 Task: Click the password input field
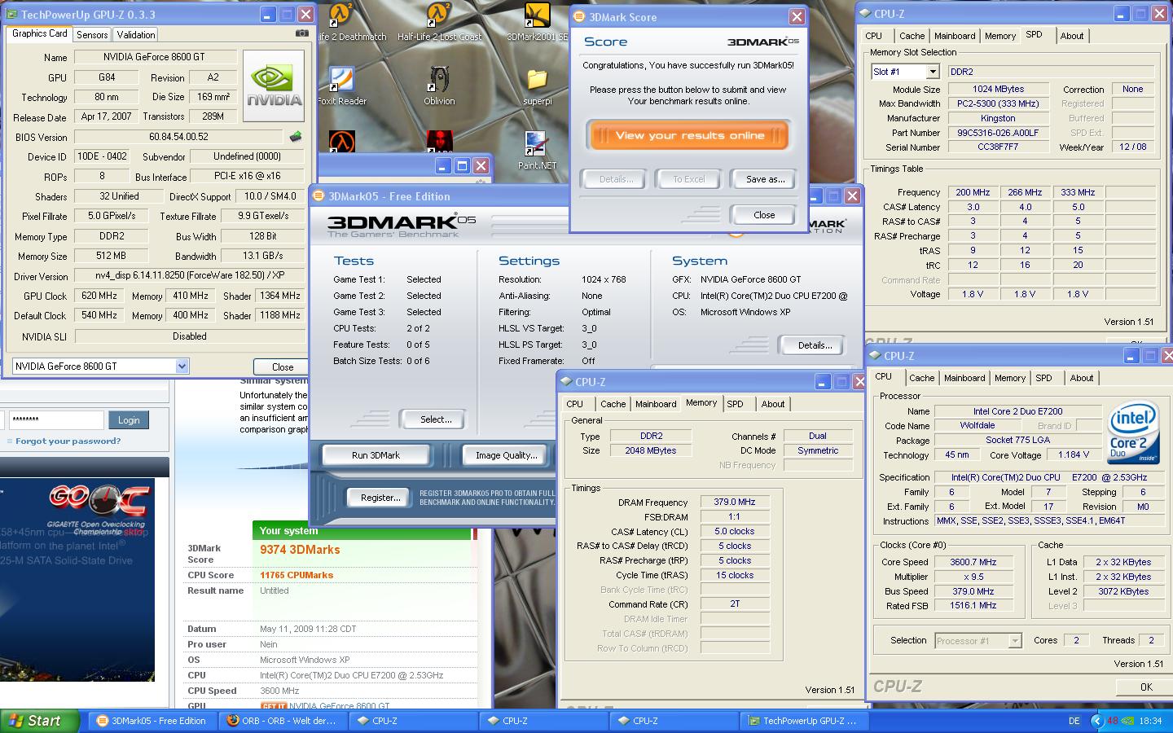[x=56, y=420]
